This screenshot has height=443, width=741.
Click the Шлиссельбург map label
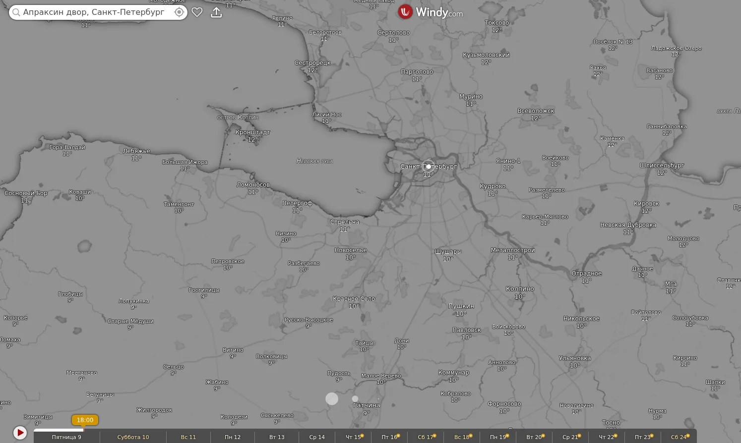(x=662, y=166)
